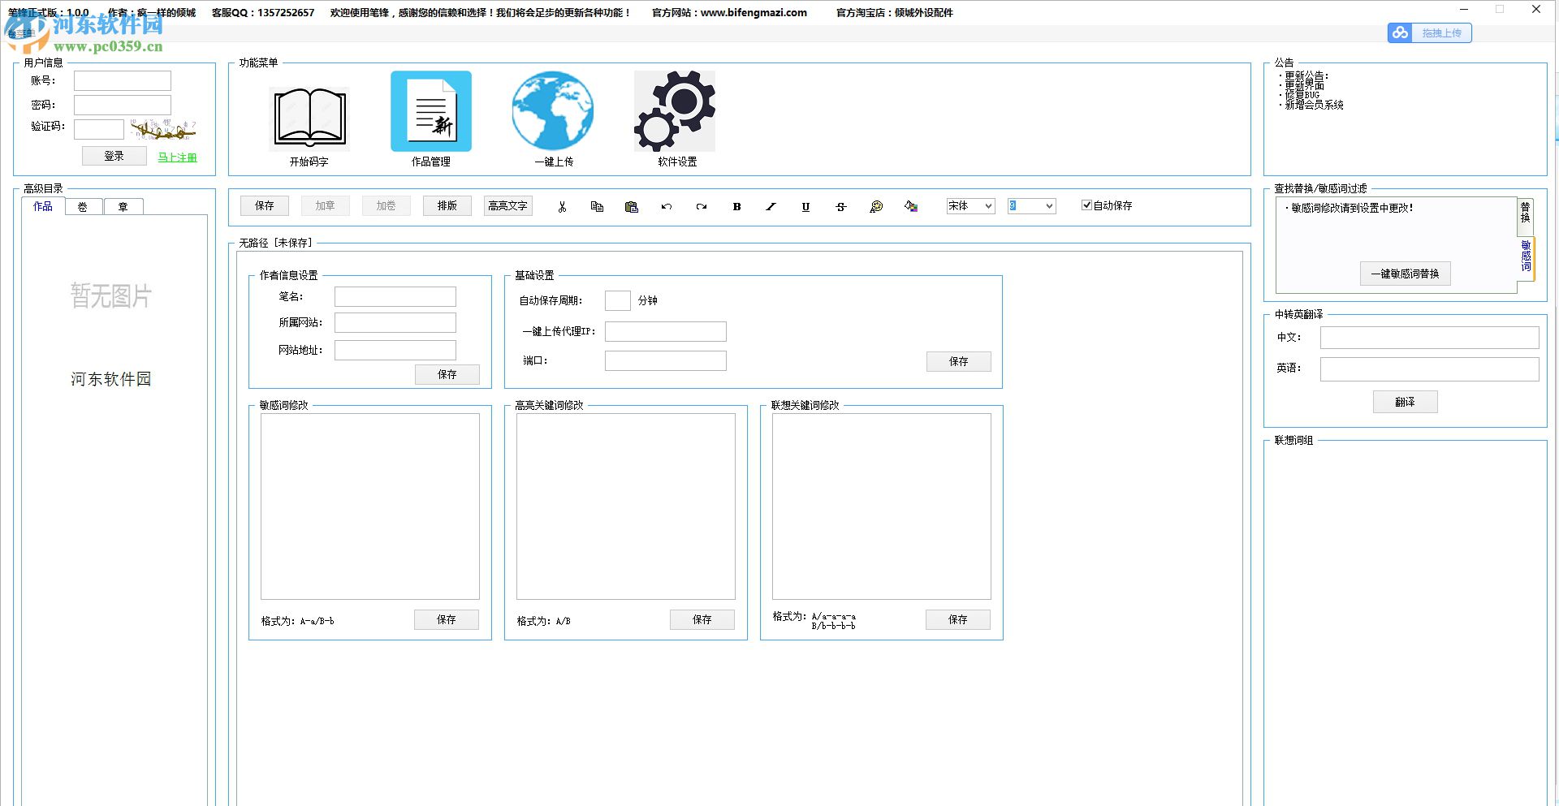Open 软件设置 gears icon

[x=673, y=112]
